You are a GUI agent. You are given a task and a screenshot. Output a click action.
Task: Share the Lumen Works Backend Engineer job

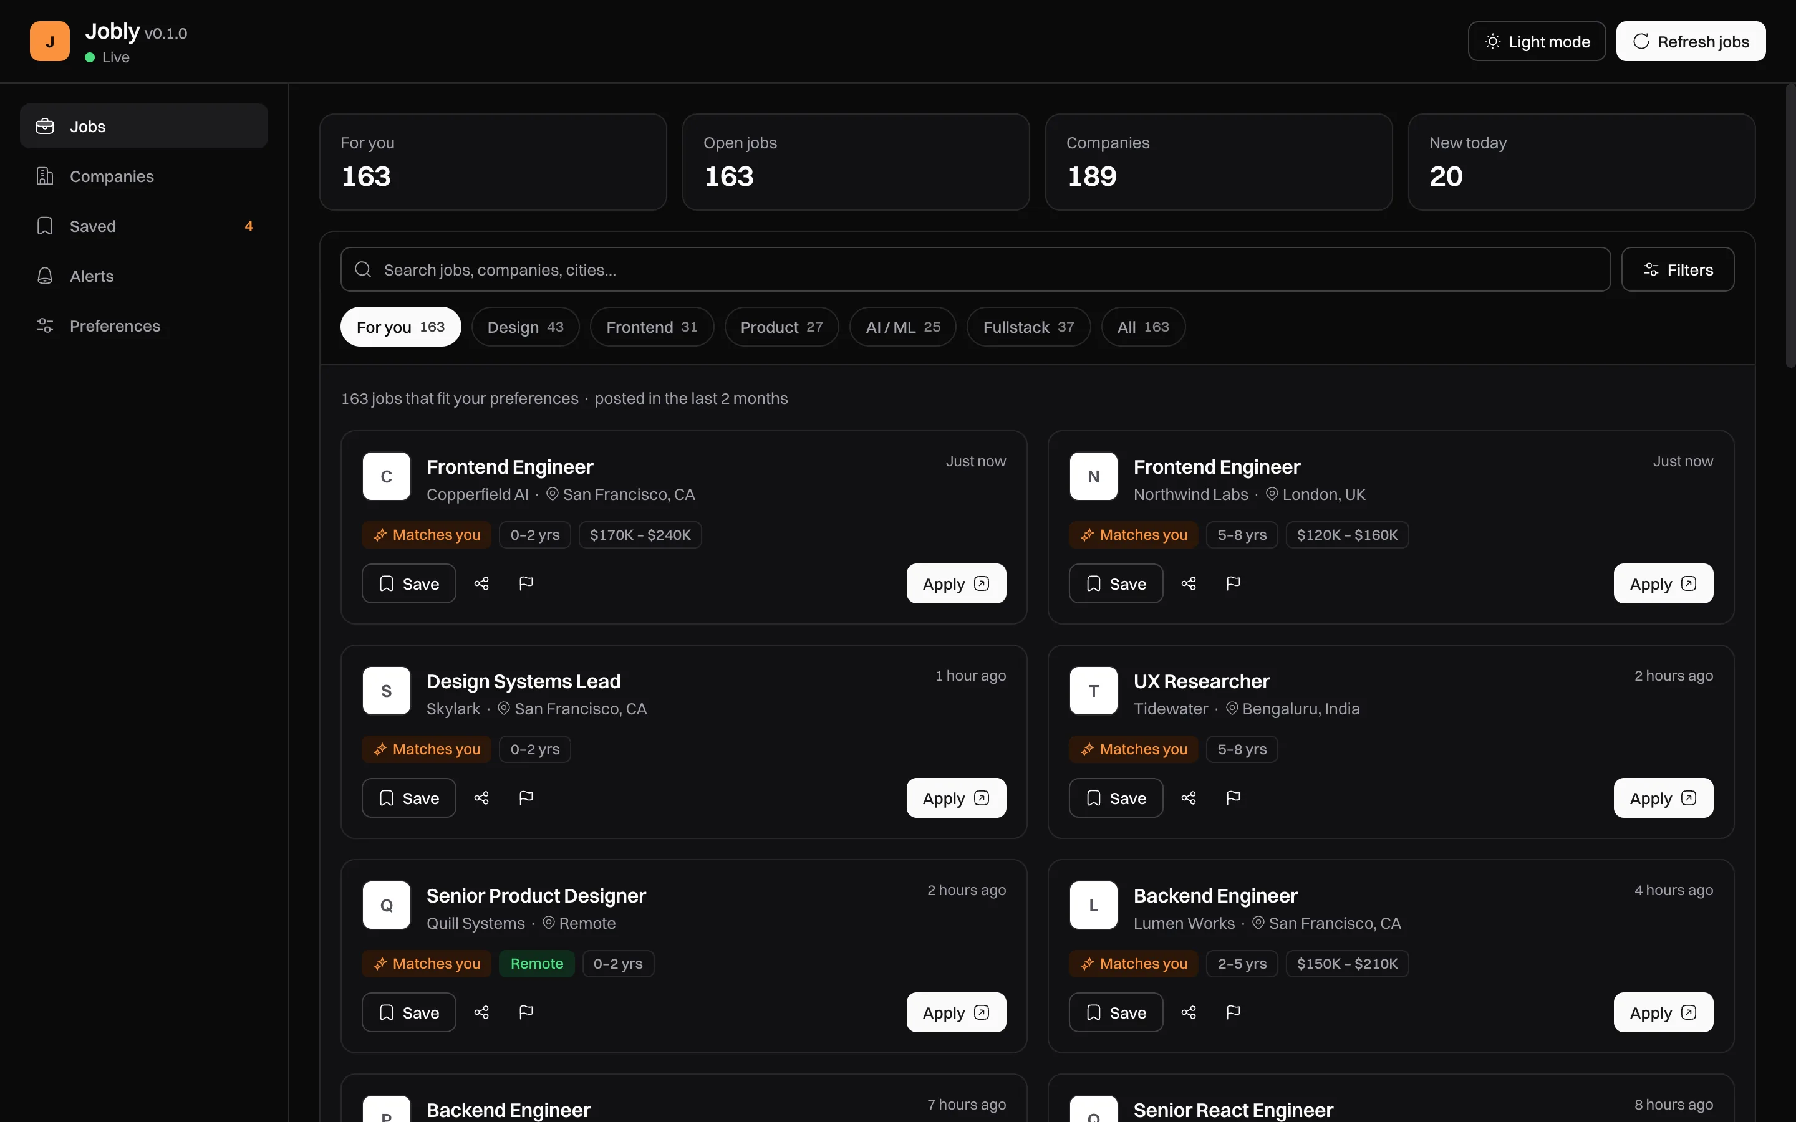(1189, 1013)
